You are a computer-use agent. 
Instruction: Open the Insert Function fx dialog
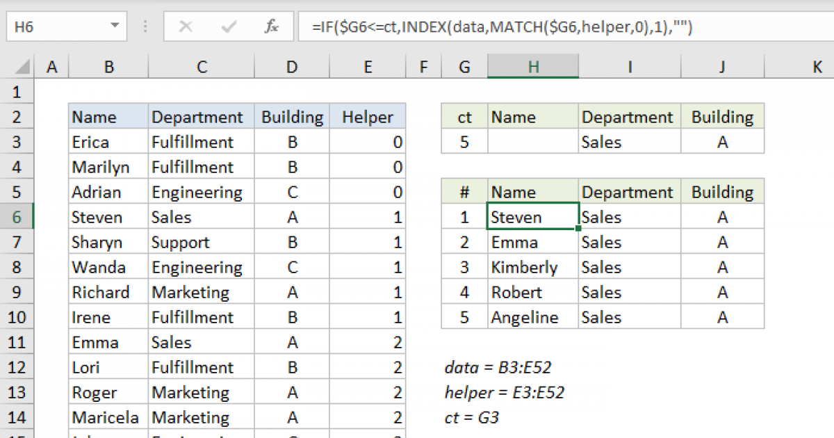coord(272,27)
